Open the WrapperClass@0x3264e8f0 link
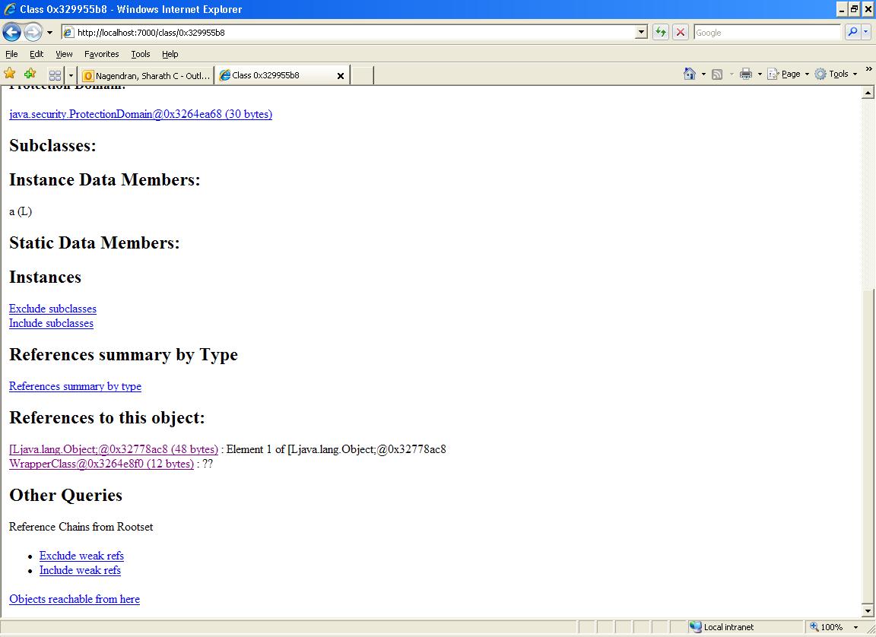 click(101, 464)
